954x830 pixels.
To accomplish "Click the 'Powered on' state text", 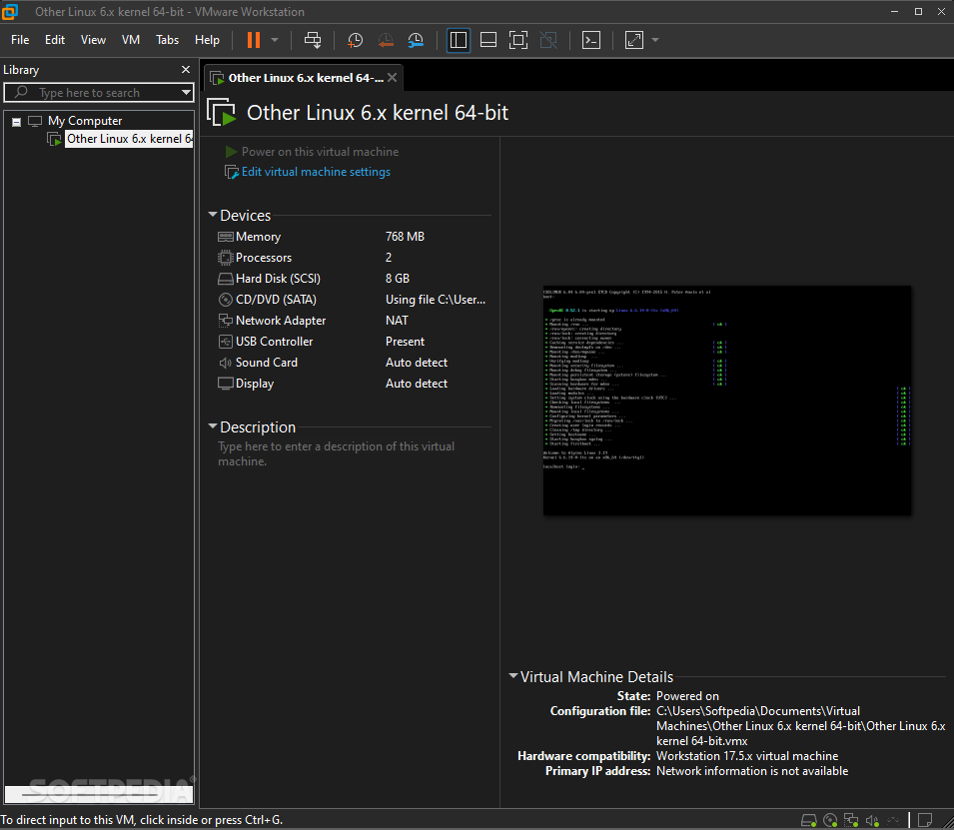I will pyautogui.click(x=687, y=696).
